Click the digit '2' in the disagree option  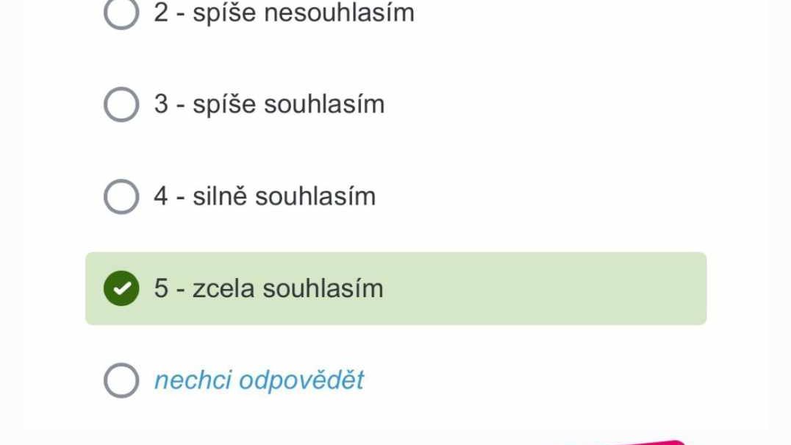(x=161, y=13)
